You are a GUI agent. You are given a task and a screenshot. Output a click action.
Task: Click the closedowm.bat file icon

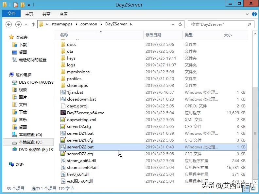(x=63, y=99)
